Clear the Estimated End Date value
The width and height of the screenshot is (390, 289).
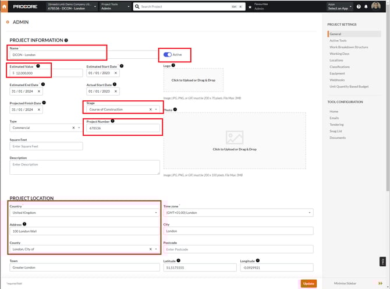(x=39, y=91)
